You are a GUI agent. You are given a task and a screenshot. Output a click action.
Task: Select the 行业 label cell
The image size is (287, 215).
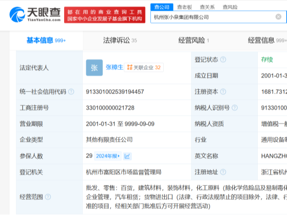(x=224, y=140)
